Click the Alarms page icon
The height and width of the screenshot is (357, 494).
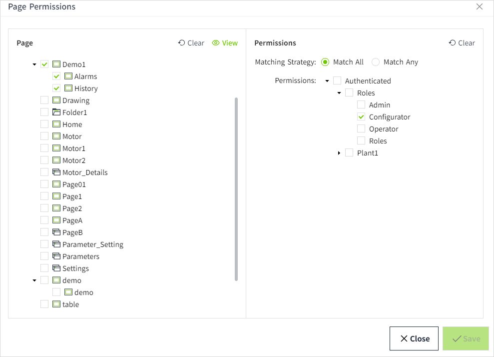(x=68, y=76)
